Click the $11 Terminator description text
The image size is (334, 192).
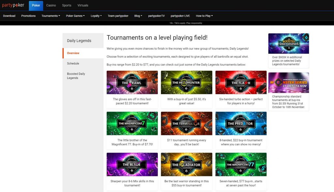pos(186,142)
